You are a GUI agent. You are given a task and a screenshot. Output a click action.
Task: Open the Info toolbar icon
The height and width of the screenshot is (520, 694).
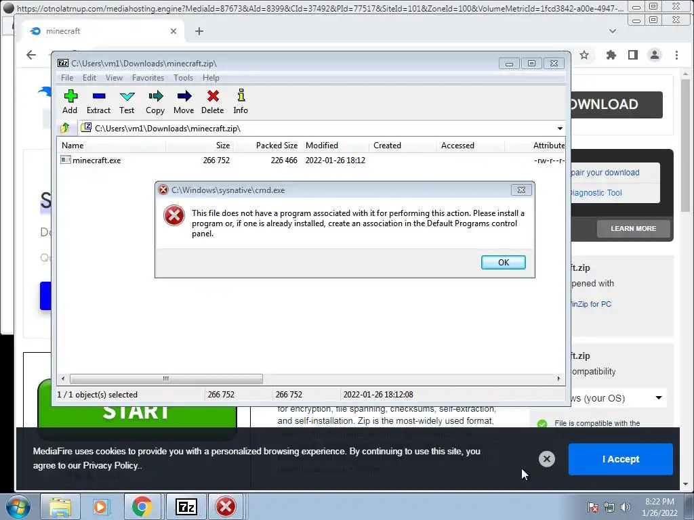click(x=241, y=102)
